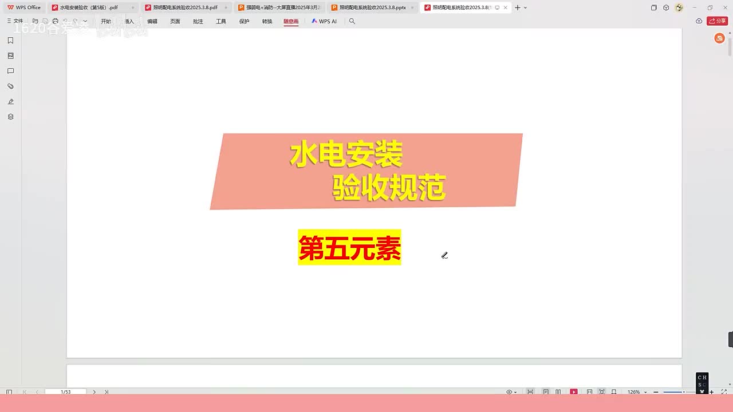Jump to the last page arrow
This screenshot has width=733, height=412.
[x=107, y=392]
